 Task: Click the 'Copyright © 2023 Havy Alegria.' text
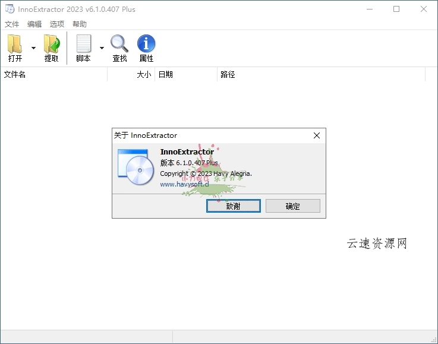tap(206, 173)
